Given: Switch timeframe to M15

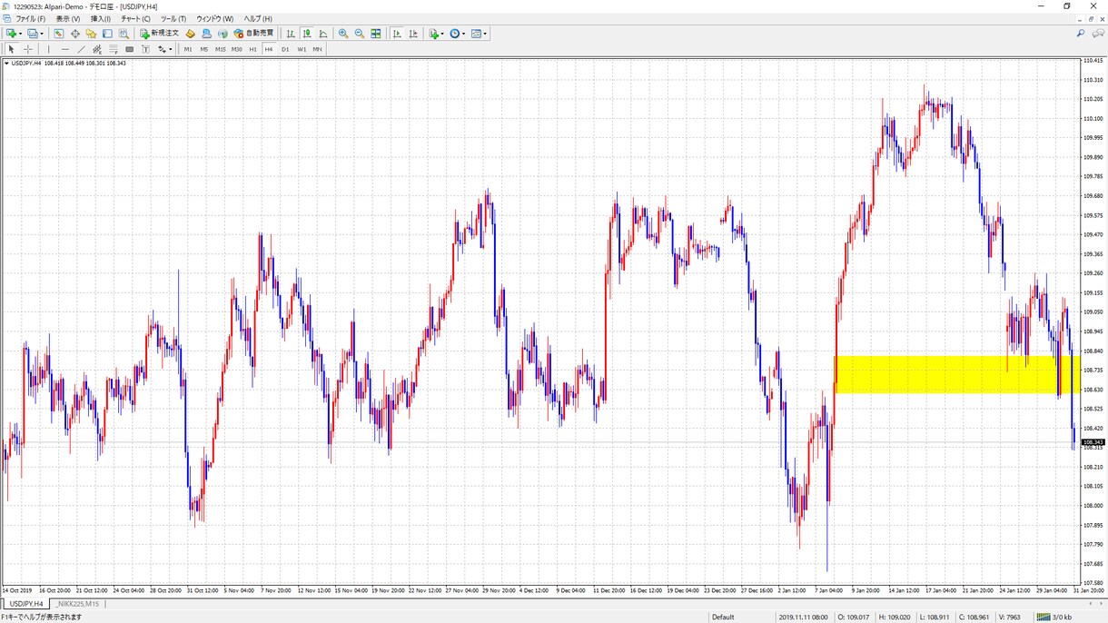Looking at the screenshot, I should pos(221,49).
